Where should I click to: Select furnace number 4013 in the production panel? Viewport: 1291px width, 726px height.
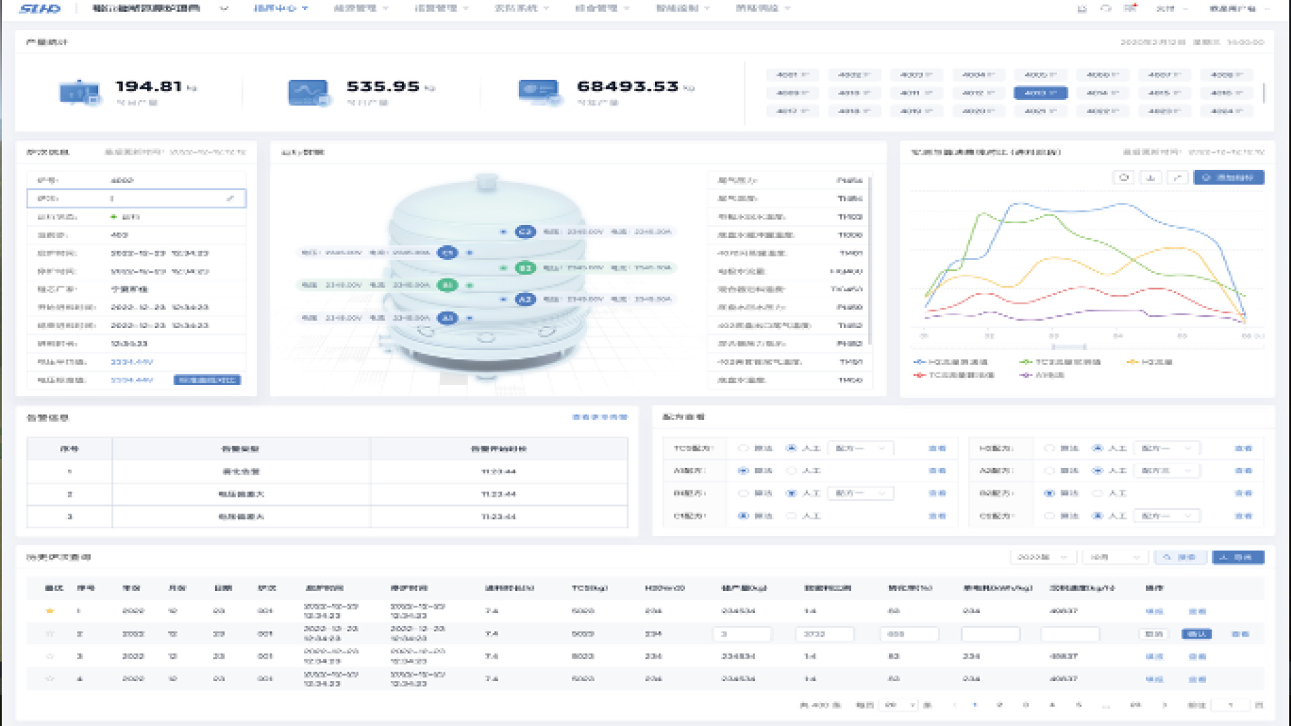coord(1040,93)
